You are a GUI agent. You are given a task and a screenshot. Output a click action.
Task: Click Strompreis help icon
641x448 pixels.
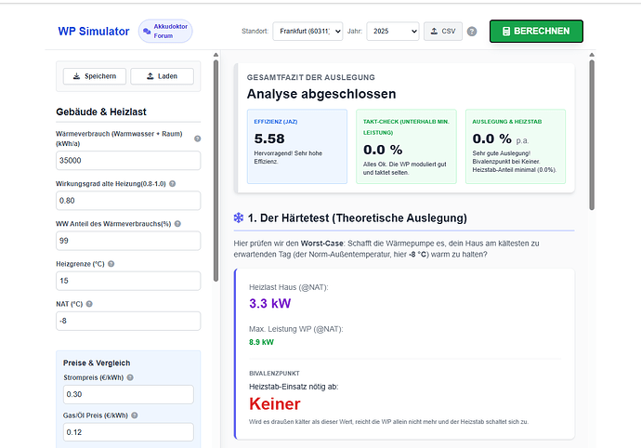[130, 377]
